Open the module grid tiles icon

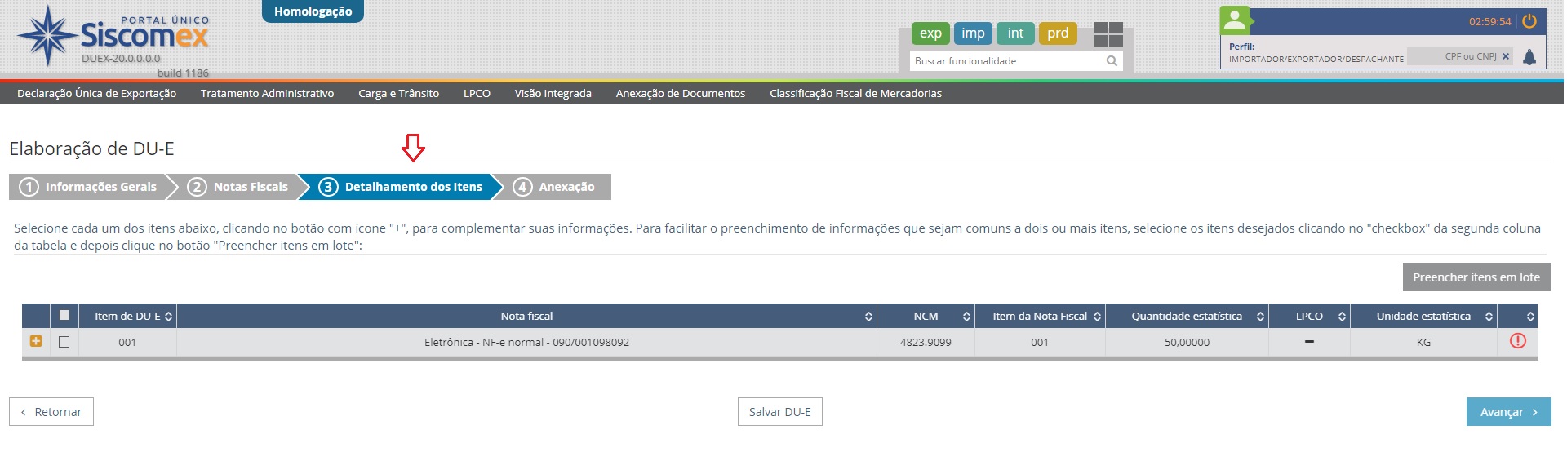1108,34
